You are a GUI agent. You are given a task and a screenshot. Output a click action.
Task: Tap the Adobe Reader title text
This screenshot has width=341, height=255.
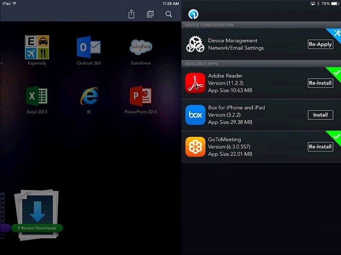225,76
